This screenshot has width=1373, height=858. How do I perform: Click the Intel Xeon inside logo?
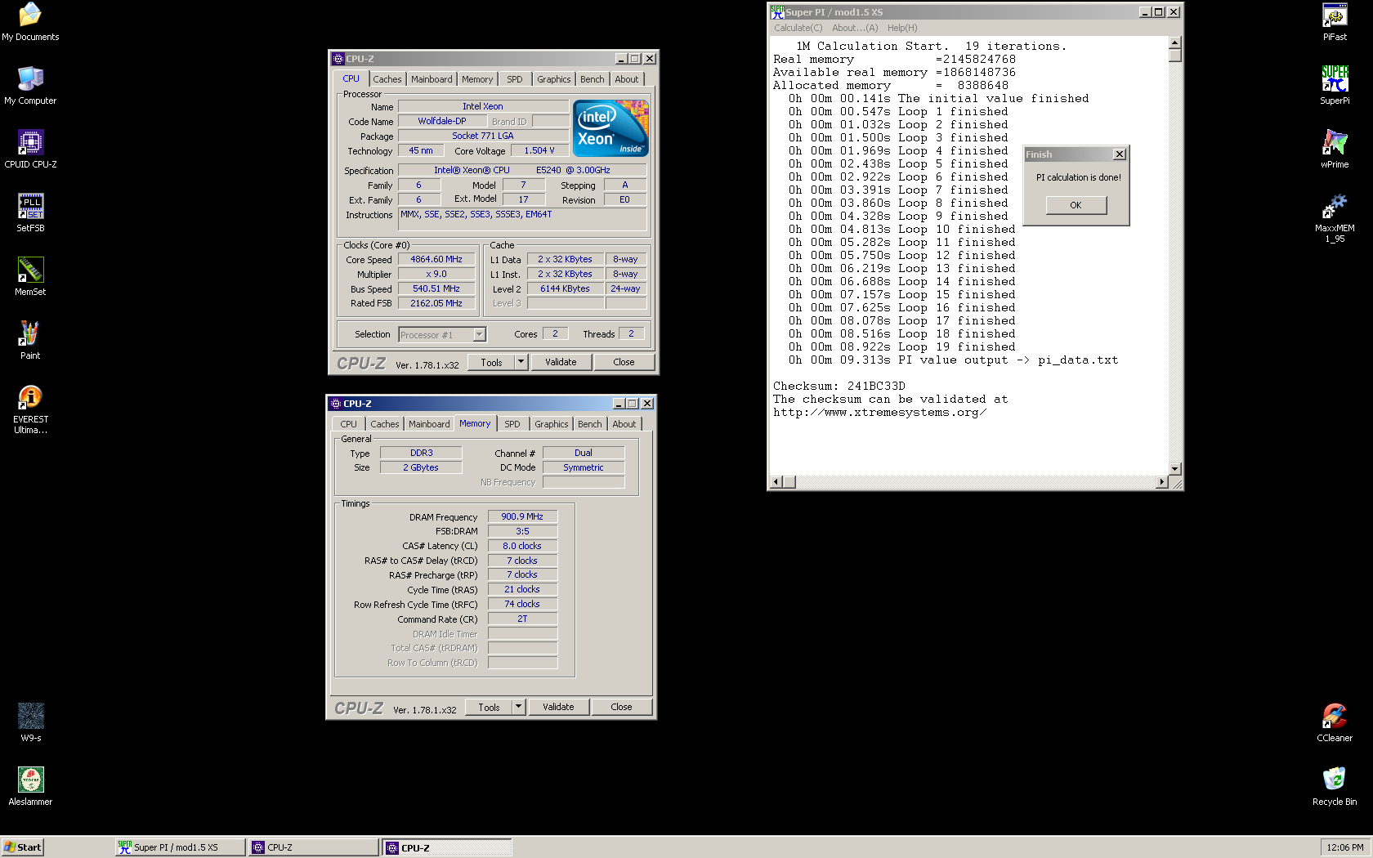(x=610, y=127)
